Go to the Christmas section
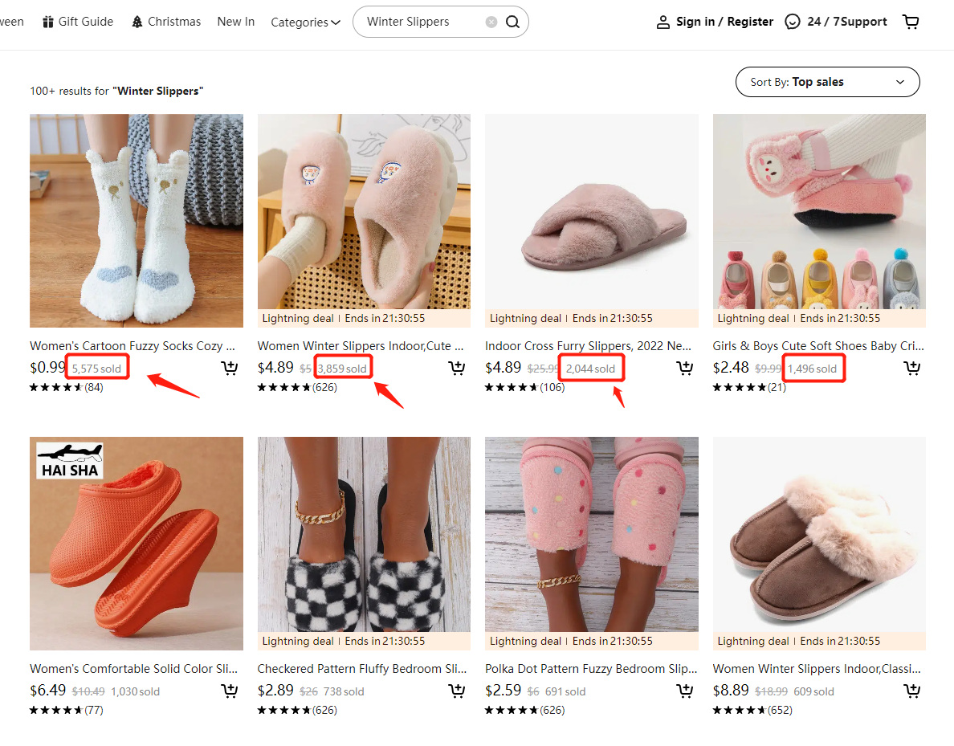Screen dimensions: 954x746 166,22
